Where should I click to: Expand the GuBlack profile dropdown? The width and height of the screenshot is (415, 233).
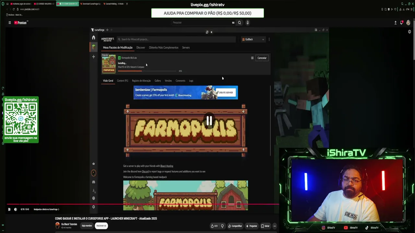253,39
